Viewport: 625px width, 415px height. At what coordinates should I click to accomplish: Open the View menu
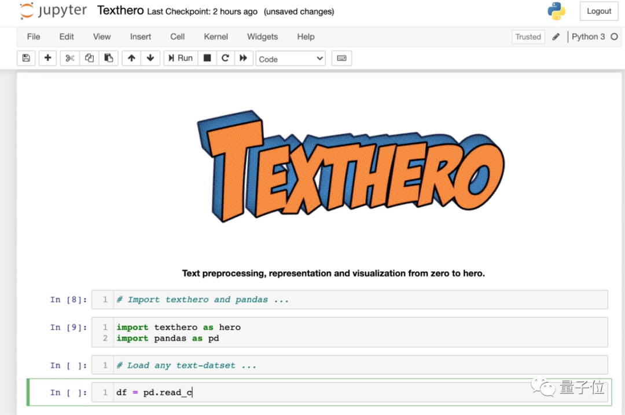click(x=102, y=37)
